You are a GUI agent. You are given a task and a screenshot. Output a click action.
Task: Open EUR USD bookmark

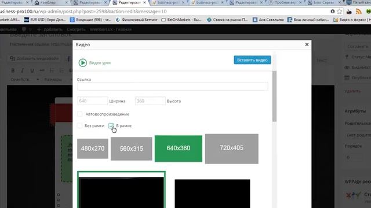pos(45,20)
